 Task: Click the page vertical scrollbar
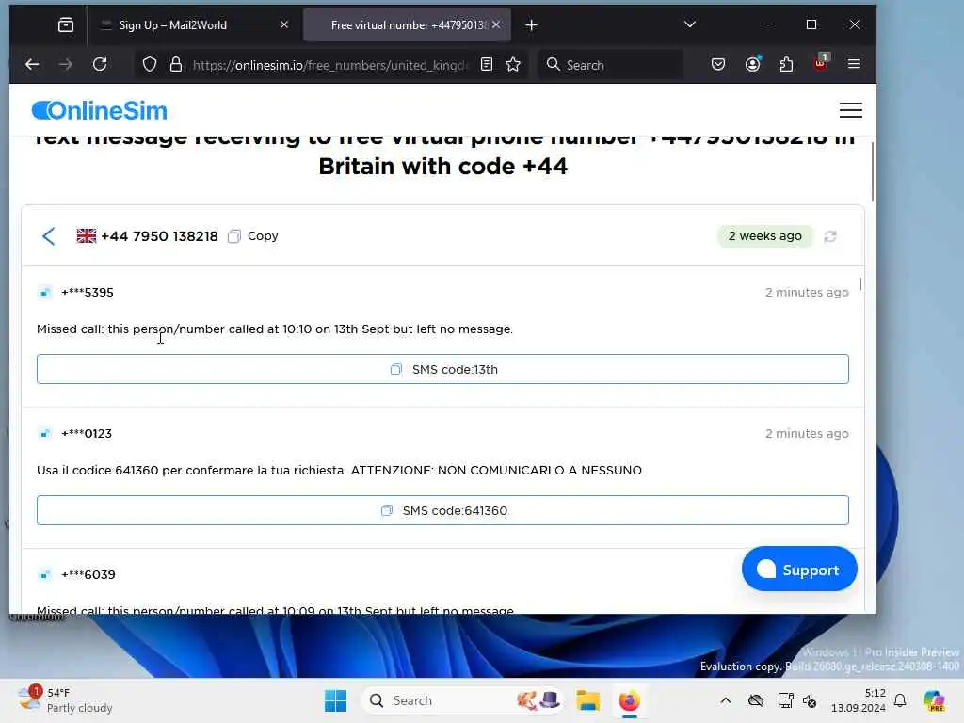click(x=872, y=173)
